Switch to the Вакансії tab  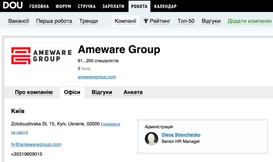(x=19, y=21)
